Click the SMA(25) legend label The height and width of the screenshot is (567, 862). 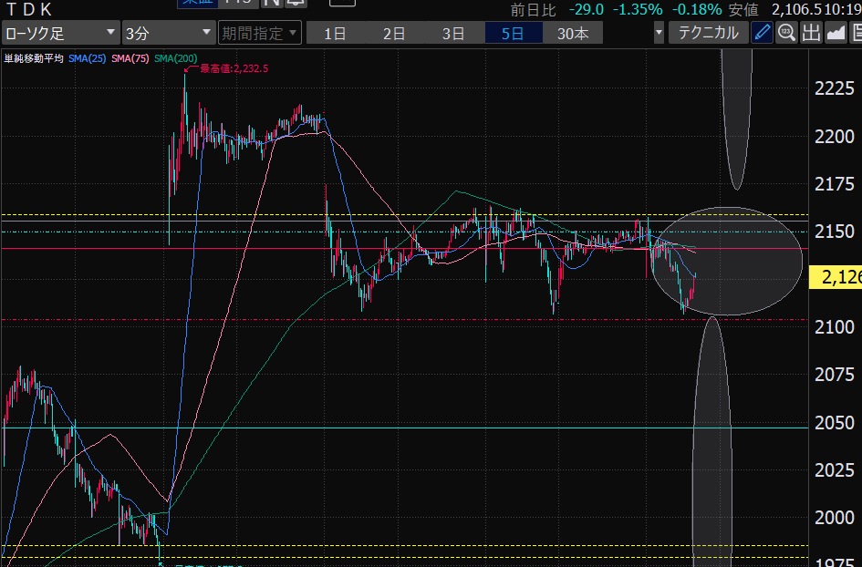[87, 58]
